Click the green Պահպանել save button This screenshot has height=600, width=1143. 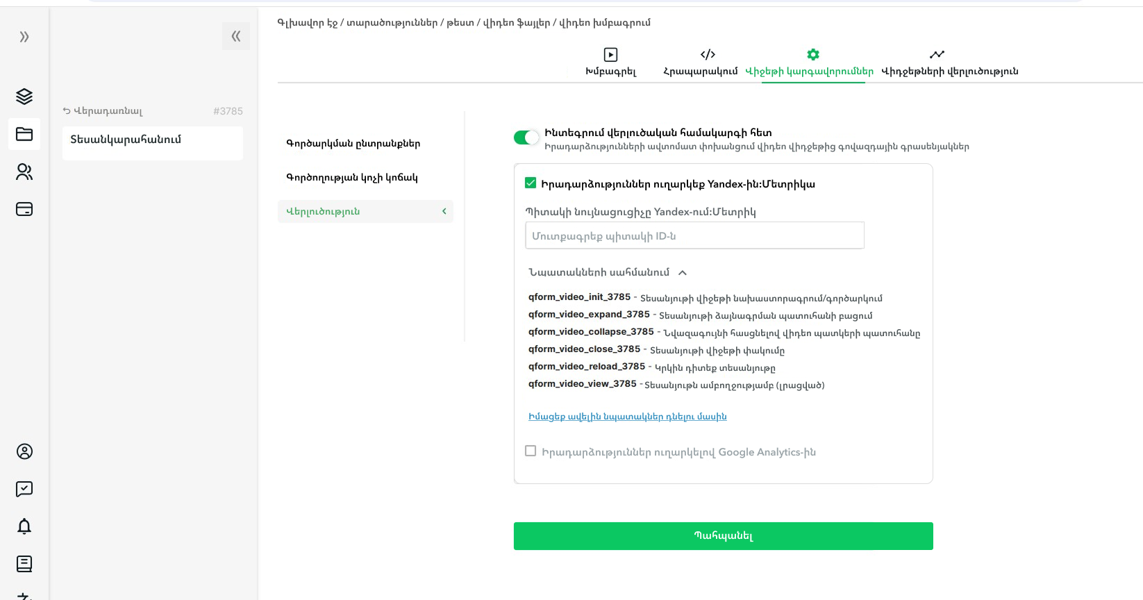[x=723, y=536]
